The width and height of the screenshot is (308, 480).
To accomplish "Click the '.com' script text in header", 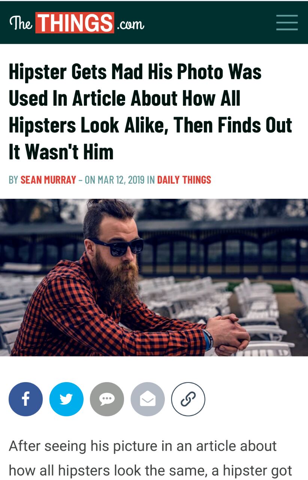I will 130,24.
